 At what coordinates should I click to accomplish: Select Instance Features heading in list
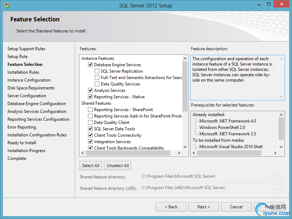pos(98,58)
